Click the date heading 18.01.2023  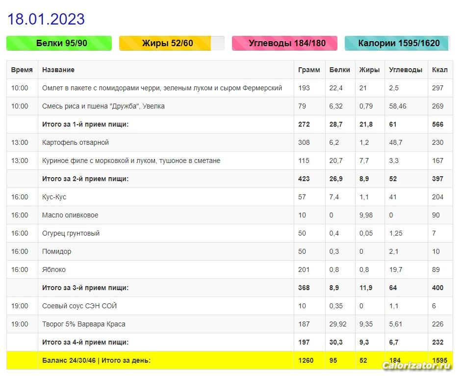46,19
